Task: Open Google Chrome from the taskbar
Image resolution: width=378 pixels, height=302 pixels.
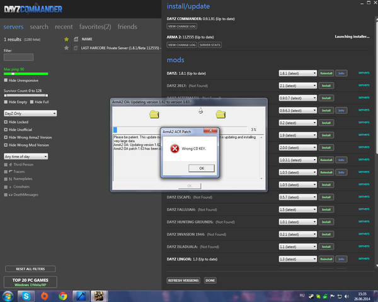Action: point(62,296)
